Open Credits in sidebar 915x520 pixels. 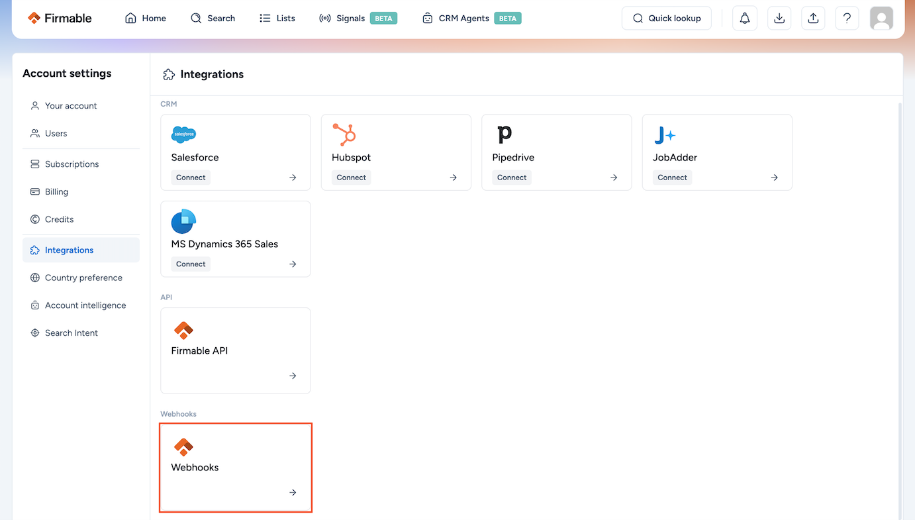81,219
